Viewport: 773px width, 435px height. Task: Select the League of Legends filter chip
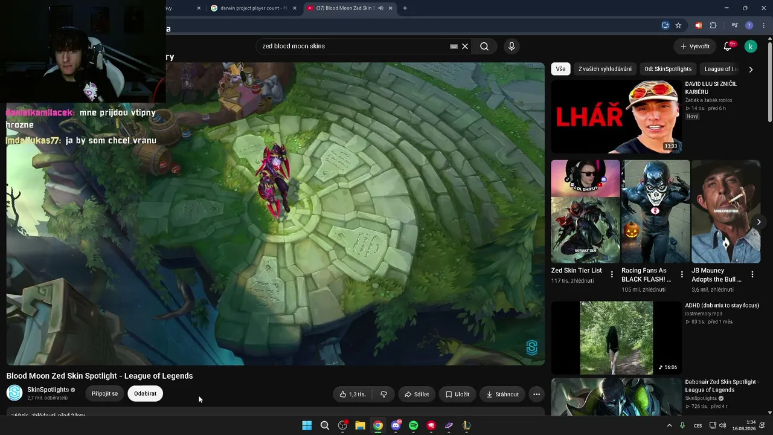point(721,69)
